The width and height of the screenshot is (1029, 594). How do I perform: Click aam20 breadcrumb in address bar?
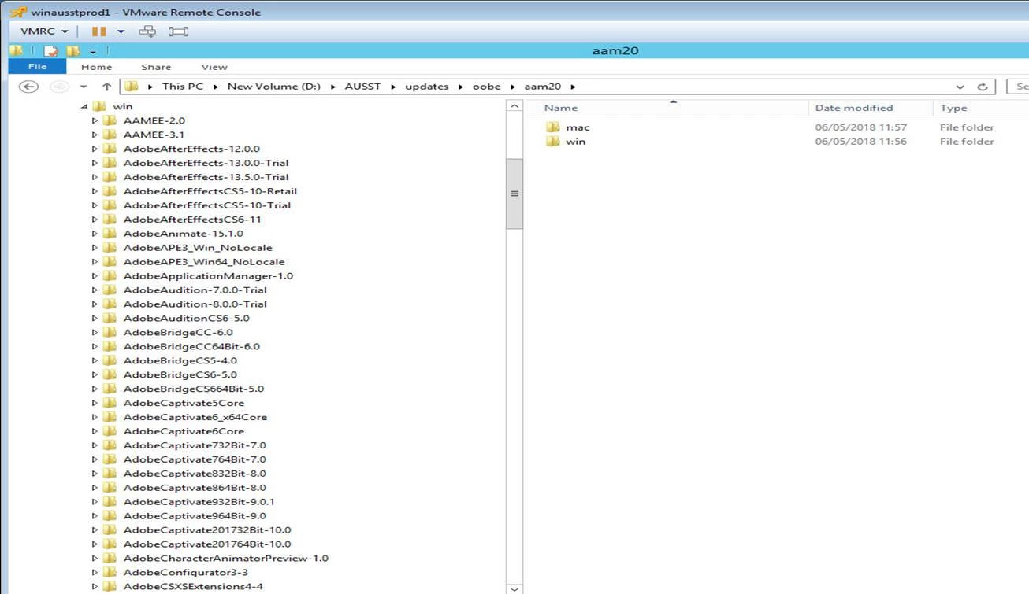(x=542, y=87)
